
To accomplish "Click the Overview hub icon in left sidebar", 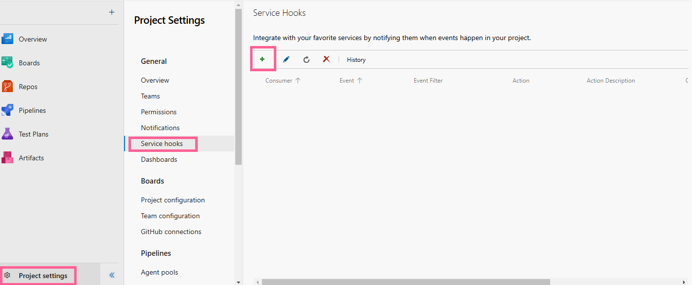I will pos(7,39).
